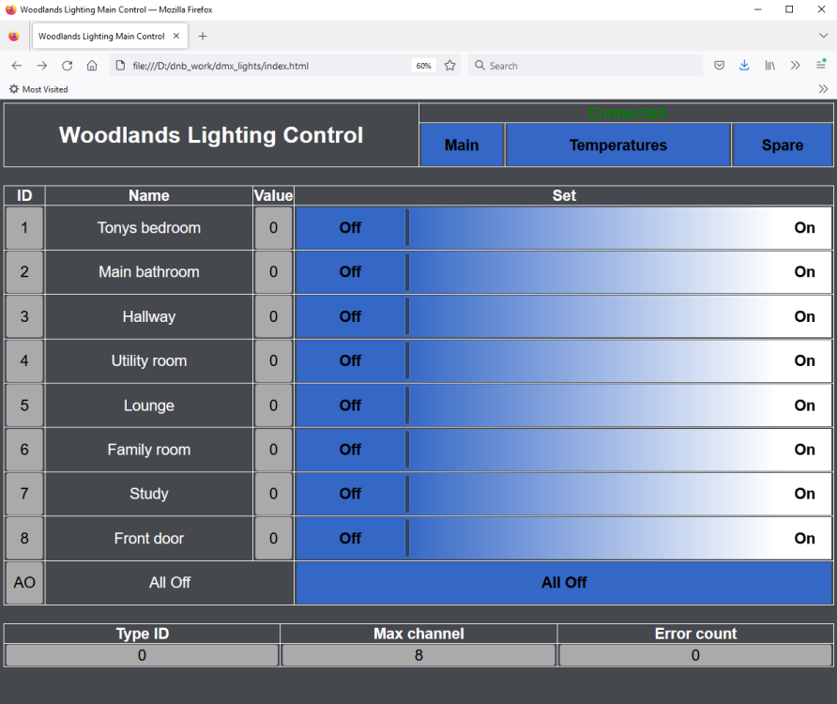Set Study light to mid brightness on gradient

click(x=594, y=494)
